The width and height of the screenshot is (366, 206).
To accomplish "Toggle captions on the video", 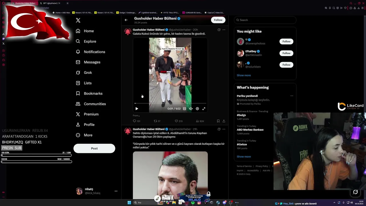I will coord(184,109).
